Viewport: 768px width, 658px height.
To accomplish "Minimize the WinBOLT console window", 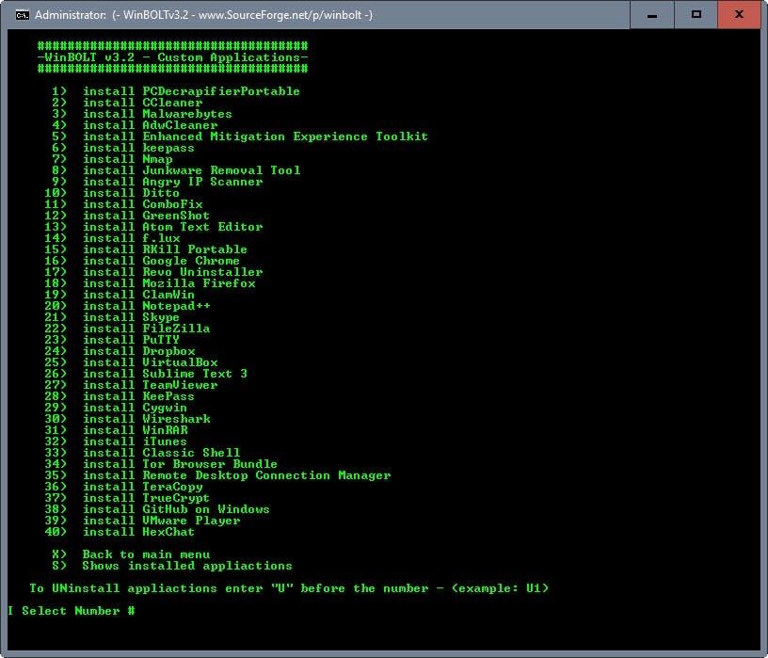I will tap(652, 15).
